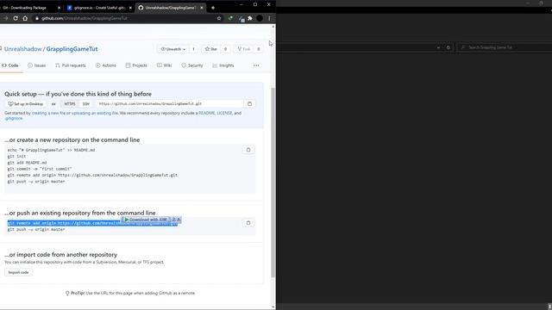552x310 pixels.
Task: Copy the quick setup clone URL
Action: pos(249,104)
